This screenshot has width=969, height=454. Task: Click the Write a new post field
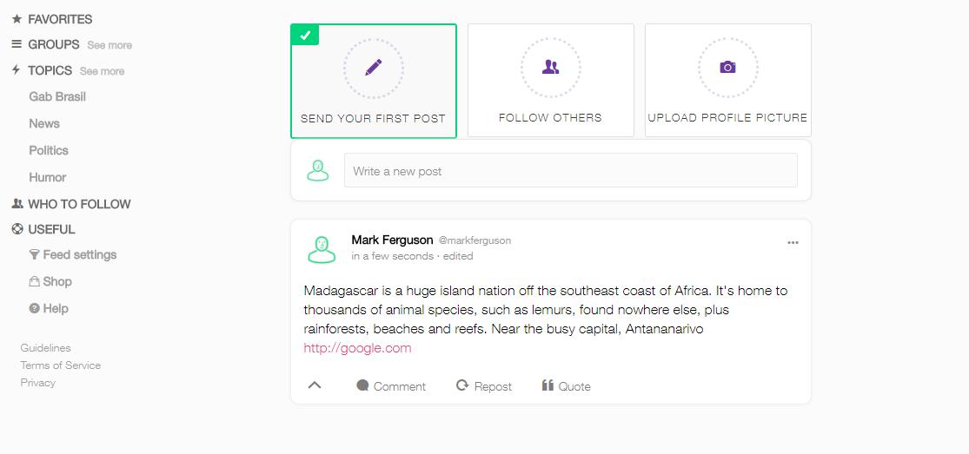570,170
